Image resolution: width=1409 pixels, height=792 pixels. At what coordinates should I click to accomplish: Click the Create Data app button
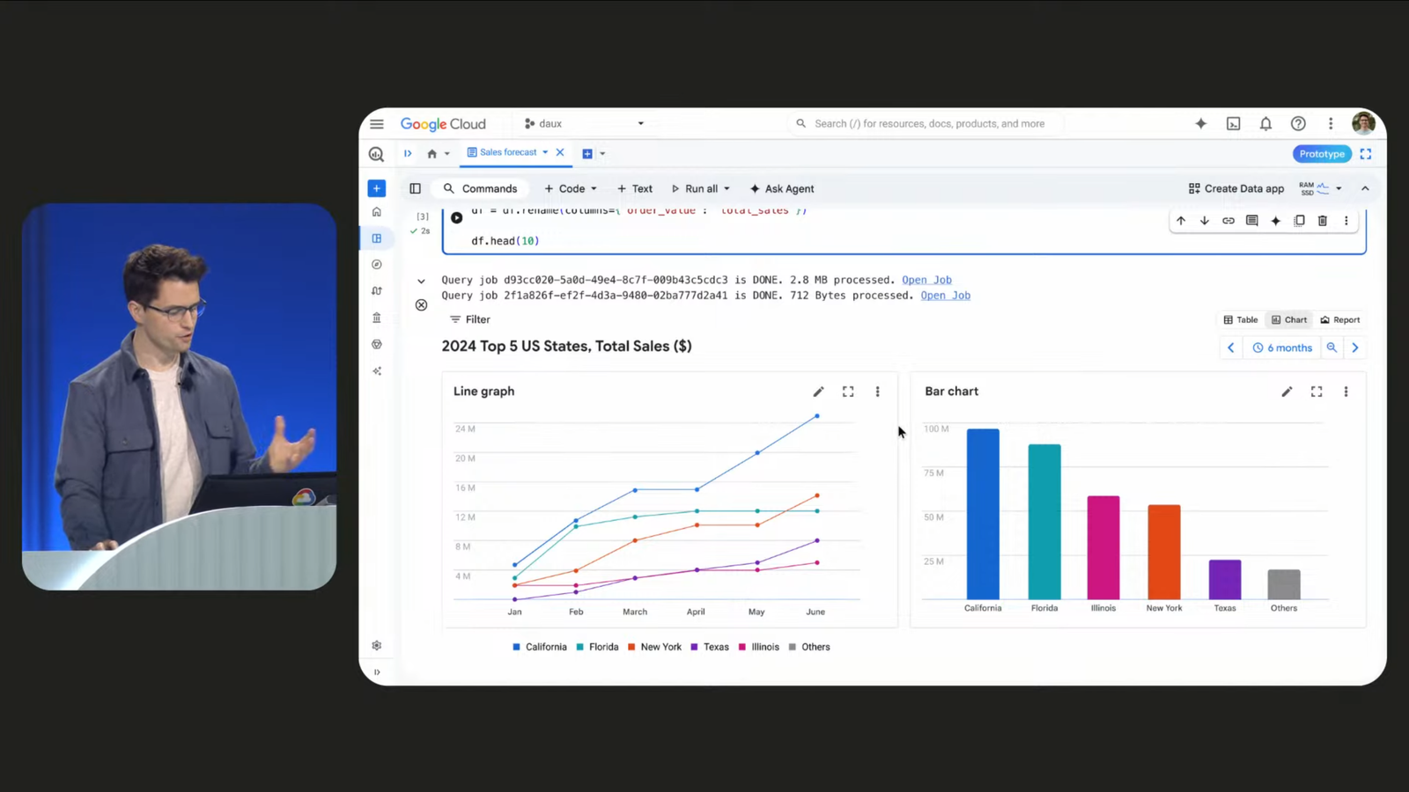[1236, 189]
